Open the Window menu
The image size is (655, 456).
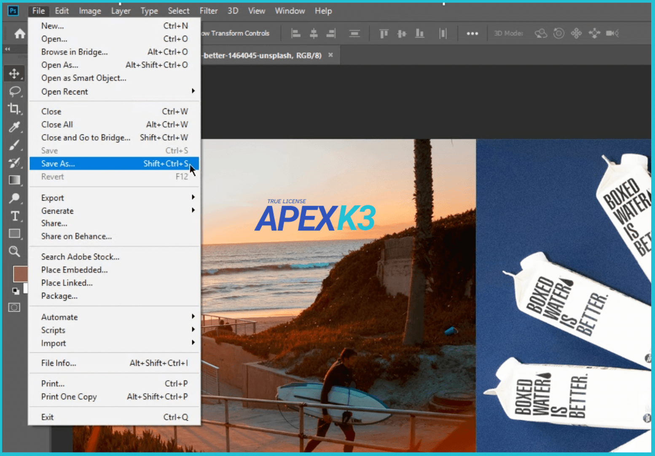coord(290,11)
